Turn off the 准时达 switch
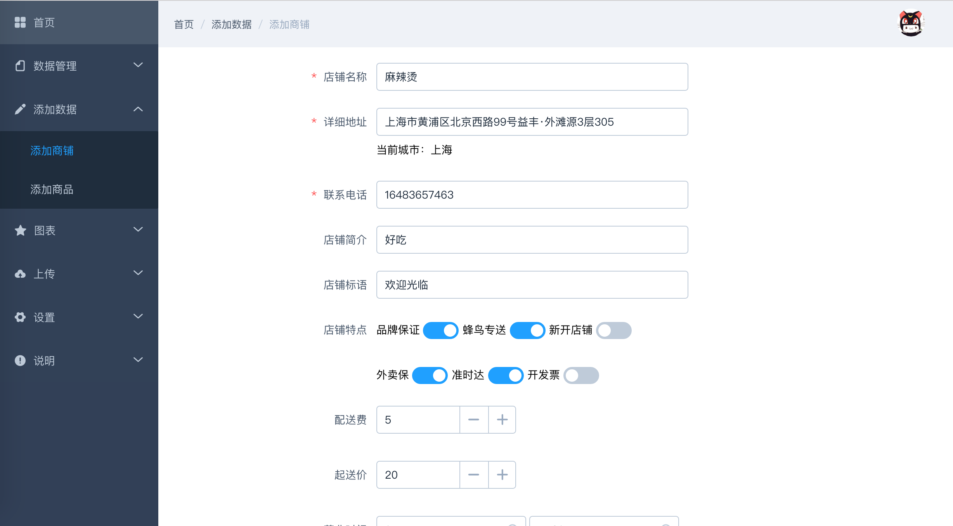 [506, 375]
